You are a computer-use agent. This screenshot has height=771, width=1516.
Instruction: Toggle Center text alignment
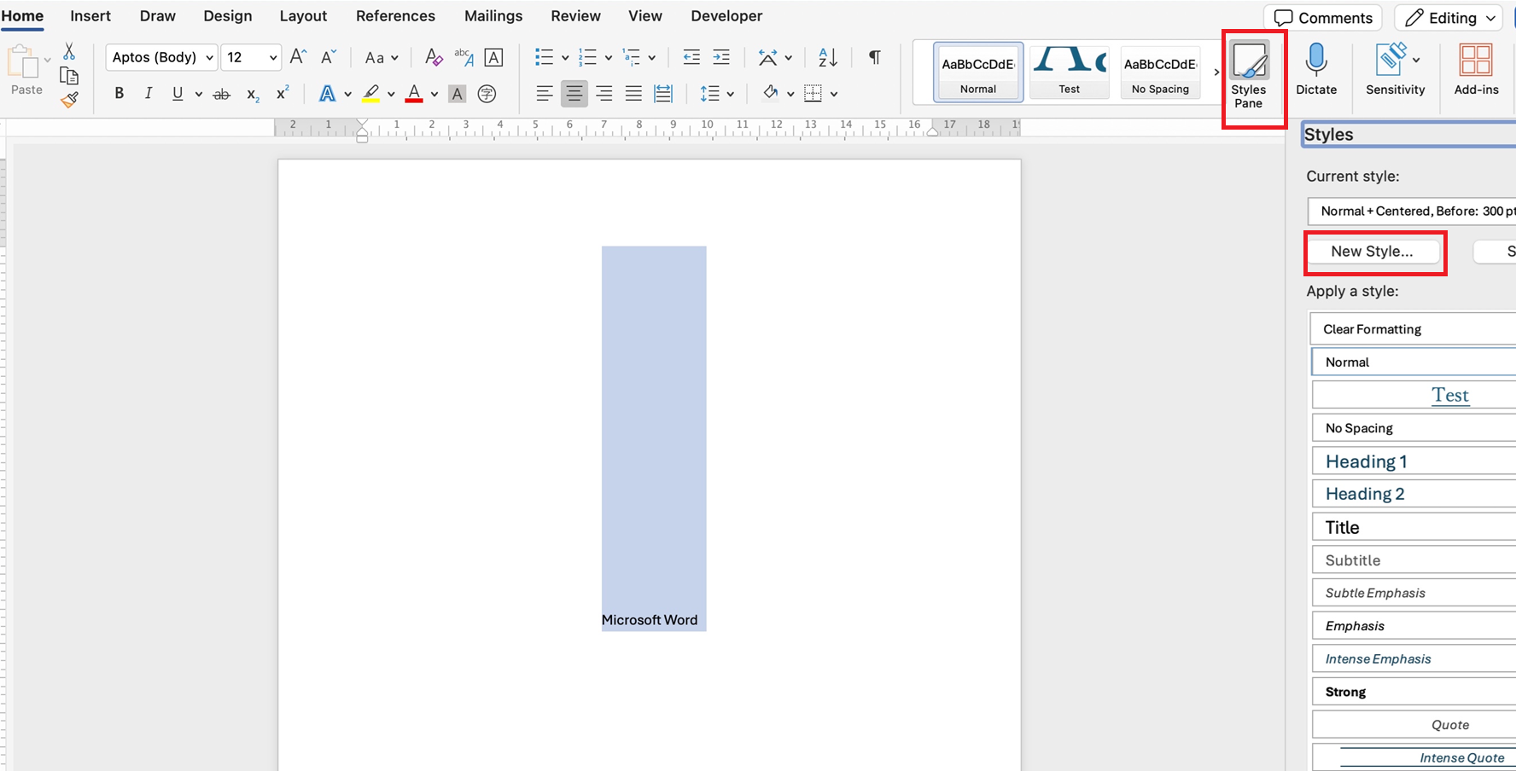[574, 94]
